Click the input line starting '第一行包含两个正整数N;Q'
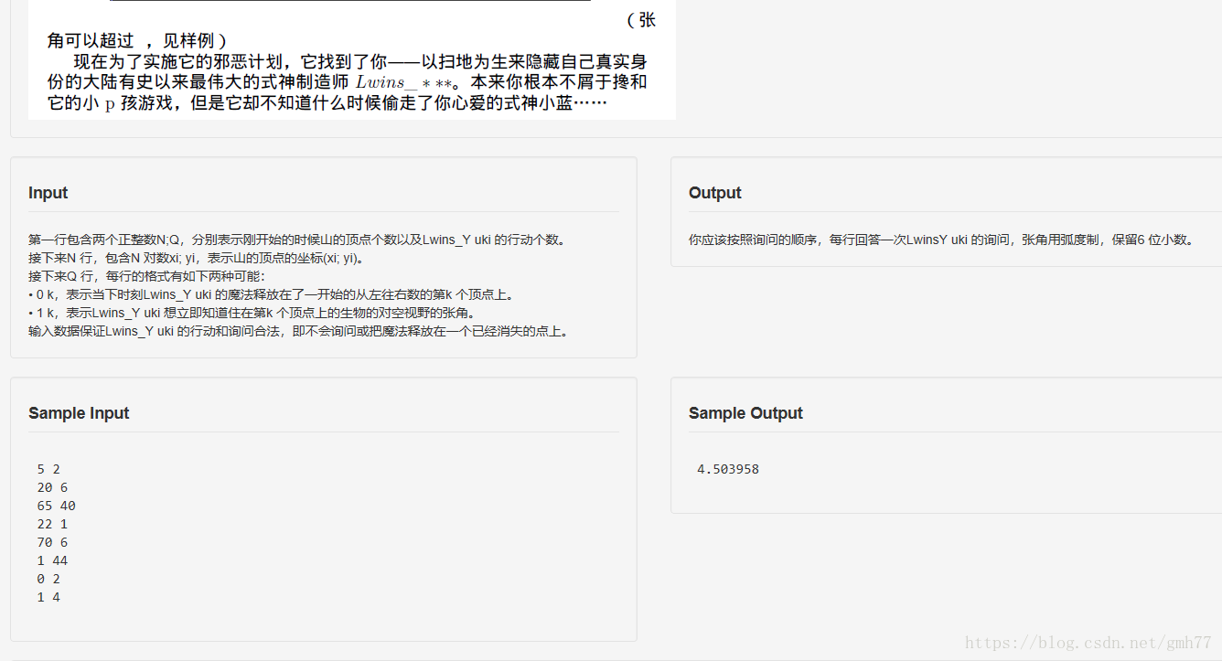This screenshot has width=1222, height=661. point(299,240)
